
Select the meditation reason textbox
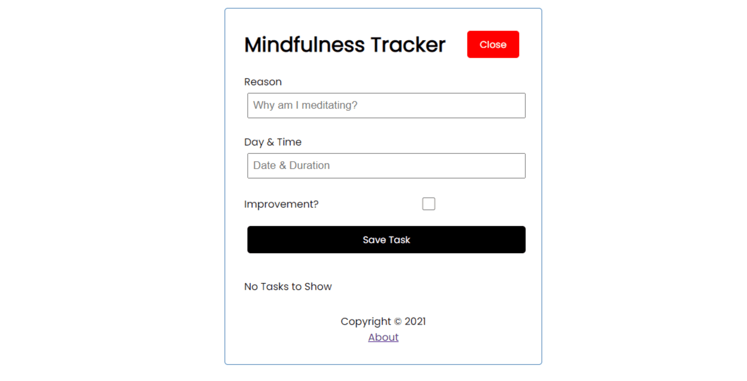pyautogui.click(x=386, y=106)
